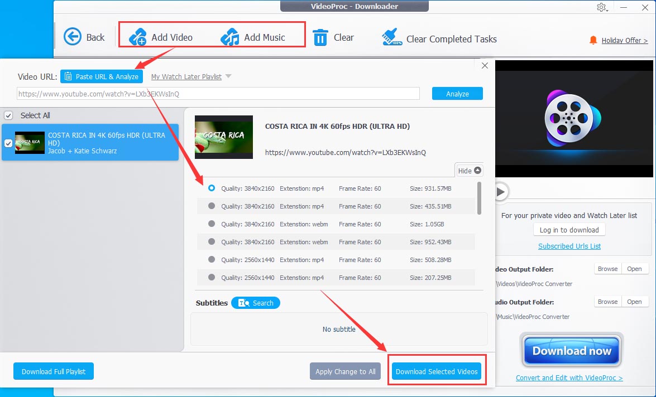This screenshot has width=656, height=397.
Task: Click the Jacob + Katie Schwarz author text
Action: point(83,151)
